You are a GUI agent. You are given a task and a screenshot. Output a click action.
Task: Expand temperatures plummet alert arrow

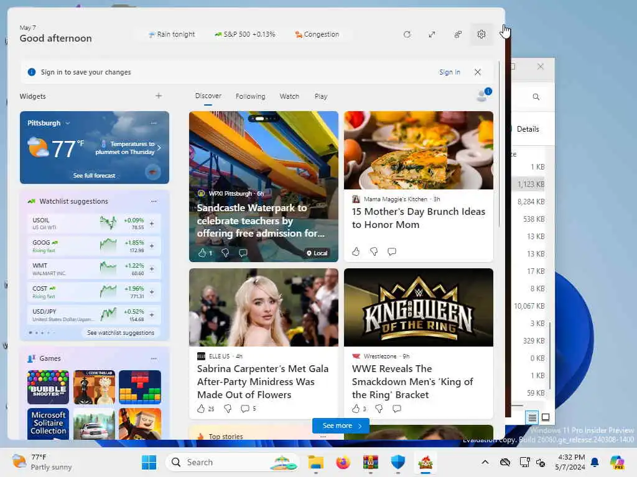159,148
